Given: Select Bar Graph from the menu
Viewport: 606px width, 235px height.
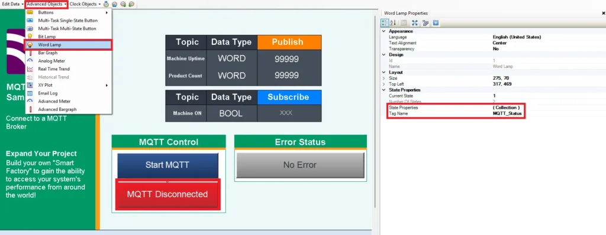Looking at the screenshot, I should click(69, 53).
